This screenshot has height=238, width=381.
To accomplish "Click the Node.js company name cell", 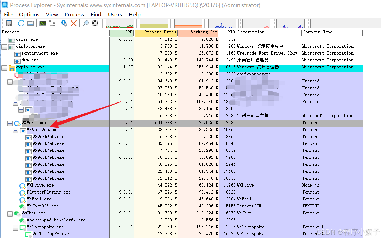I will [x=311, y=185].
